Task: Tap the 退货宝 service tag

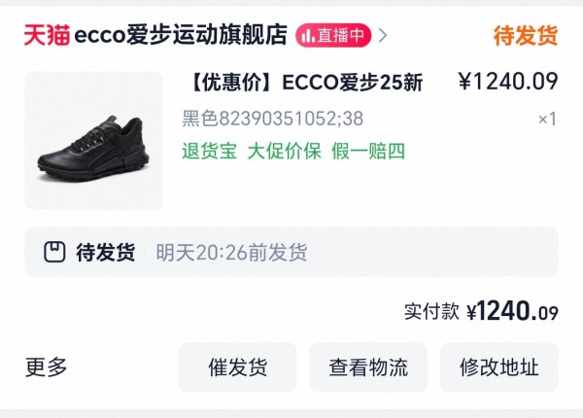Action: [x=209, y=151]
